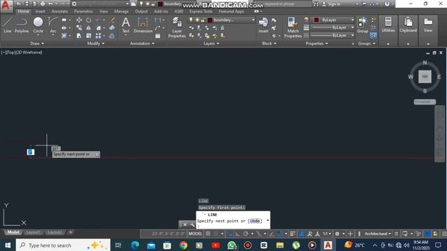Choose the Rotate tool in Modify panel
447x251 pixels.
89,20
